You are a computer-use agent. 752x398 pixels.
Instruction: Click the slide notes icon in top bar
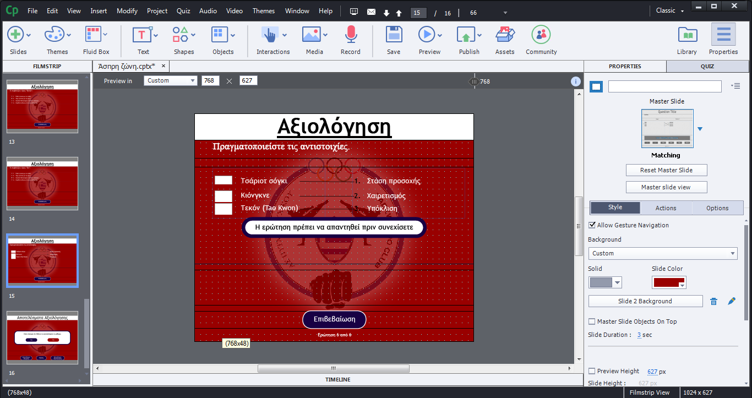[355, 12]
